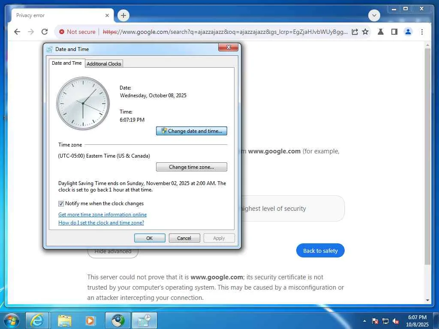The height and width of the screenshot is (329, 439).
Task: Open the Chrome profile avatar menu
Action: (408, 32)
